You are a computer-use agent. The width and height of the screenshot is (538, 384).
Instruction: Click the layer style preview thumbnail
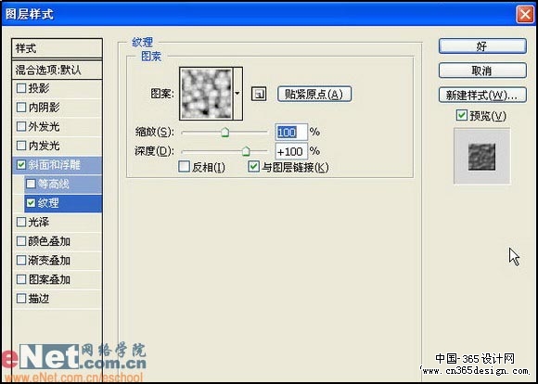[481, 157]
